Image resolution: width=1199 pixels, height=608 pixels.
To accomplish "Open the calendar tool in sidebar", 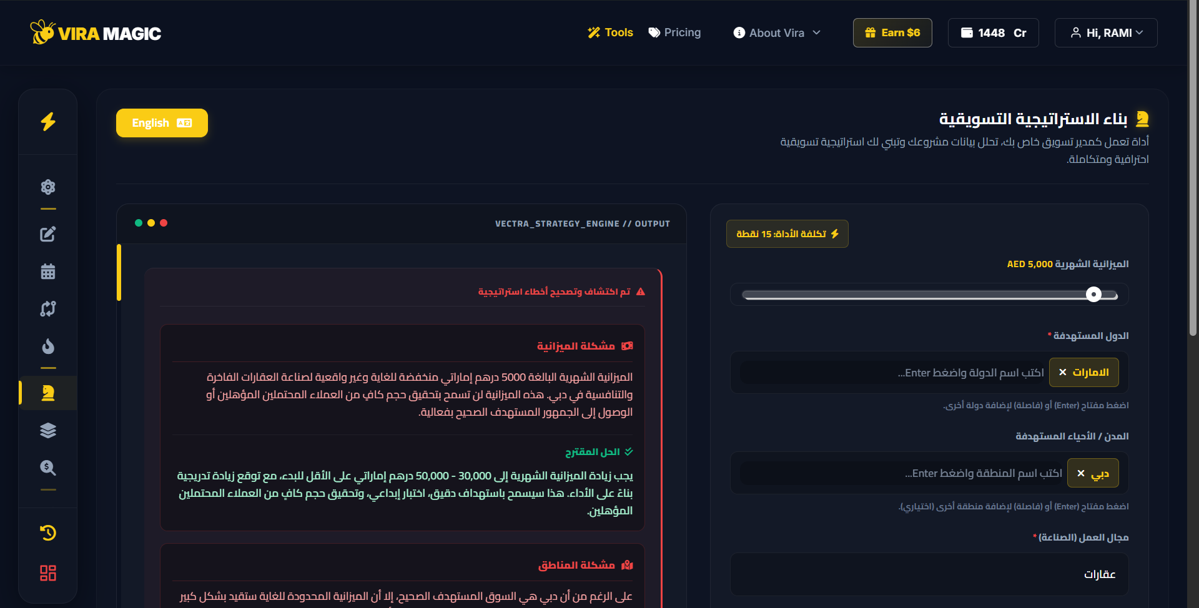I will [x=48, y=272].
